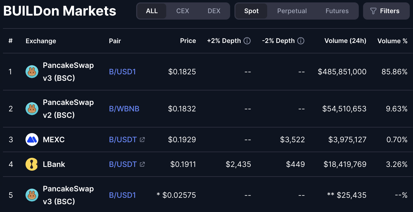Select the ALL markets tab
This screenshot has height=212, width=413.
click(152, 11)
